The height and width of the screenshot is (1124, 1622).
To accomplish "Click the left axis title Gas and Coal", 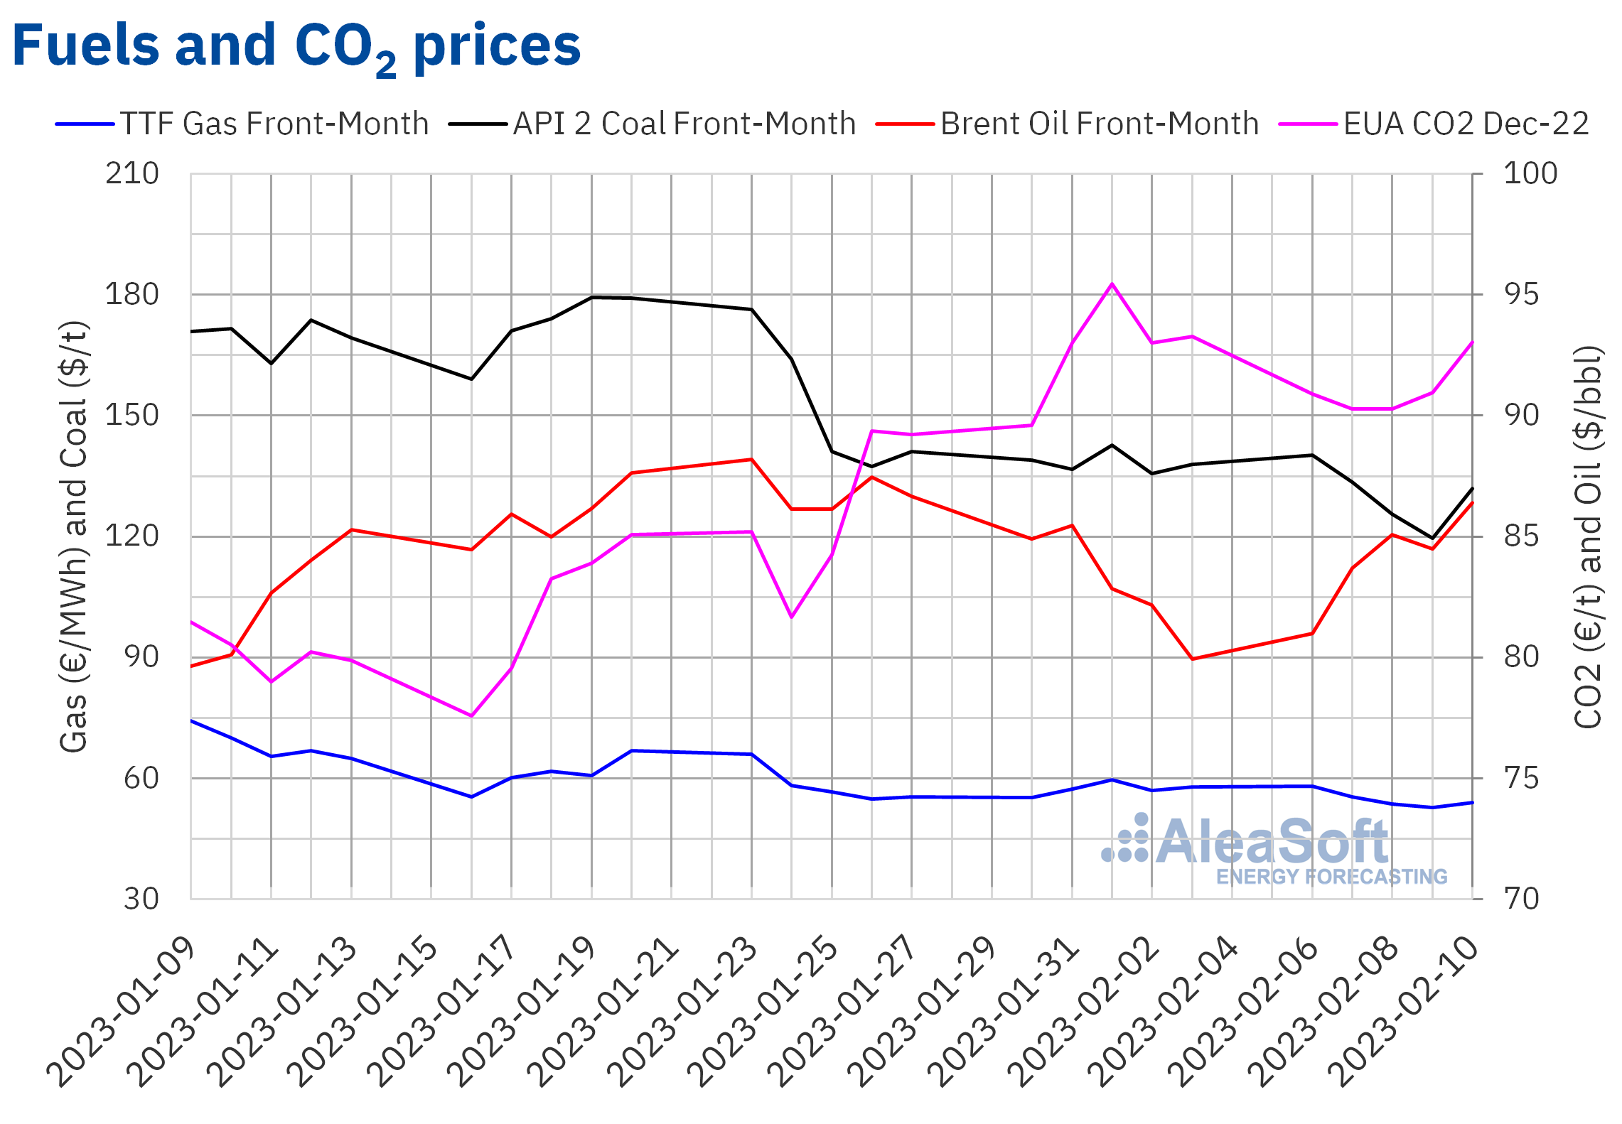I will tap(73, 536).
